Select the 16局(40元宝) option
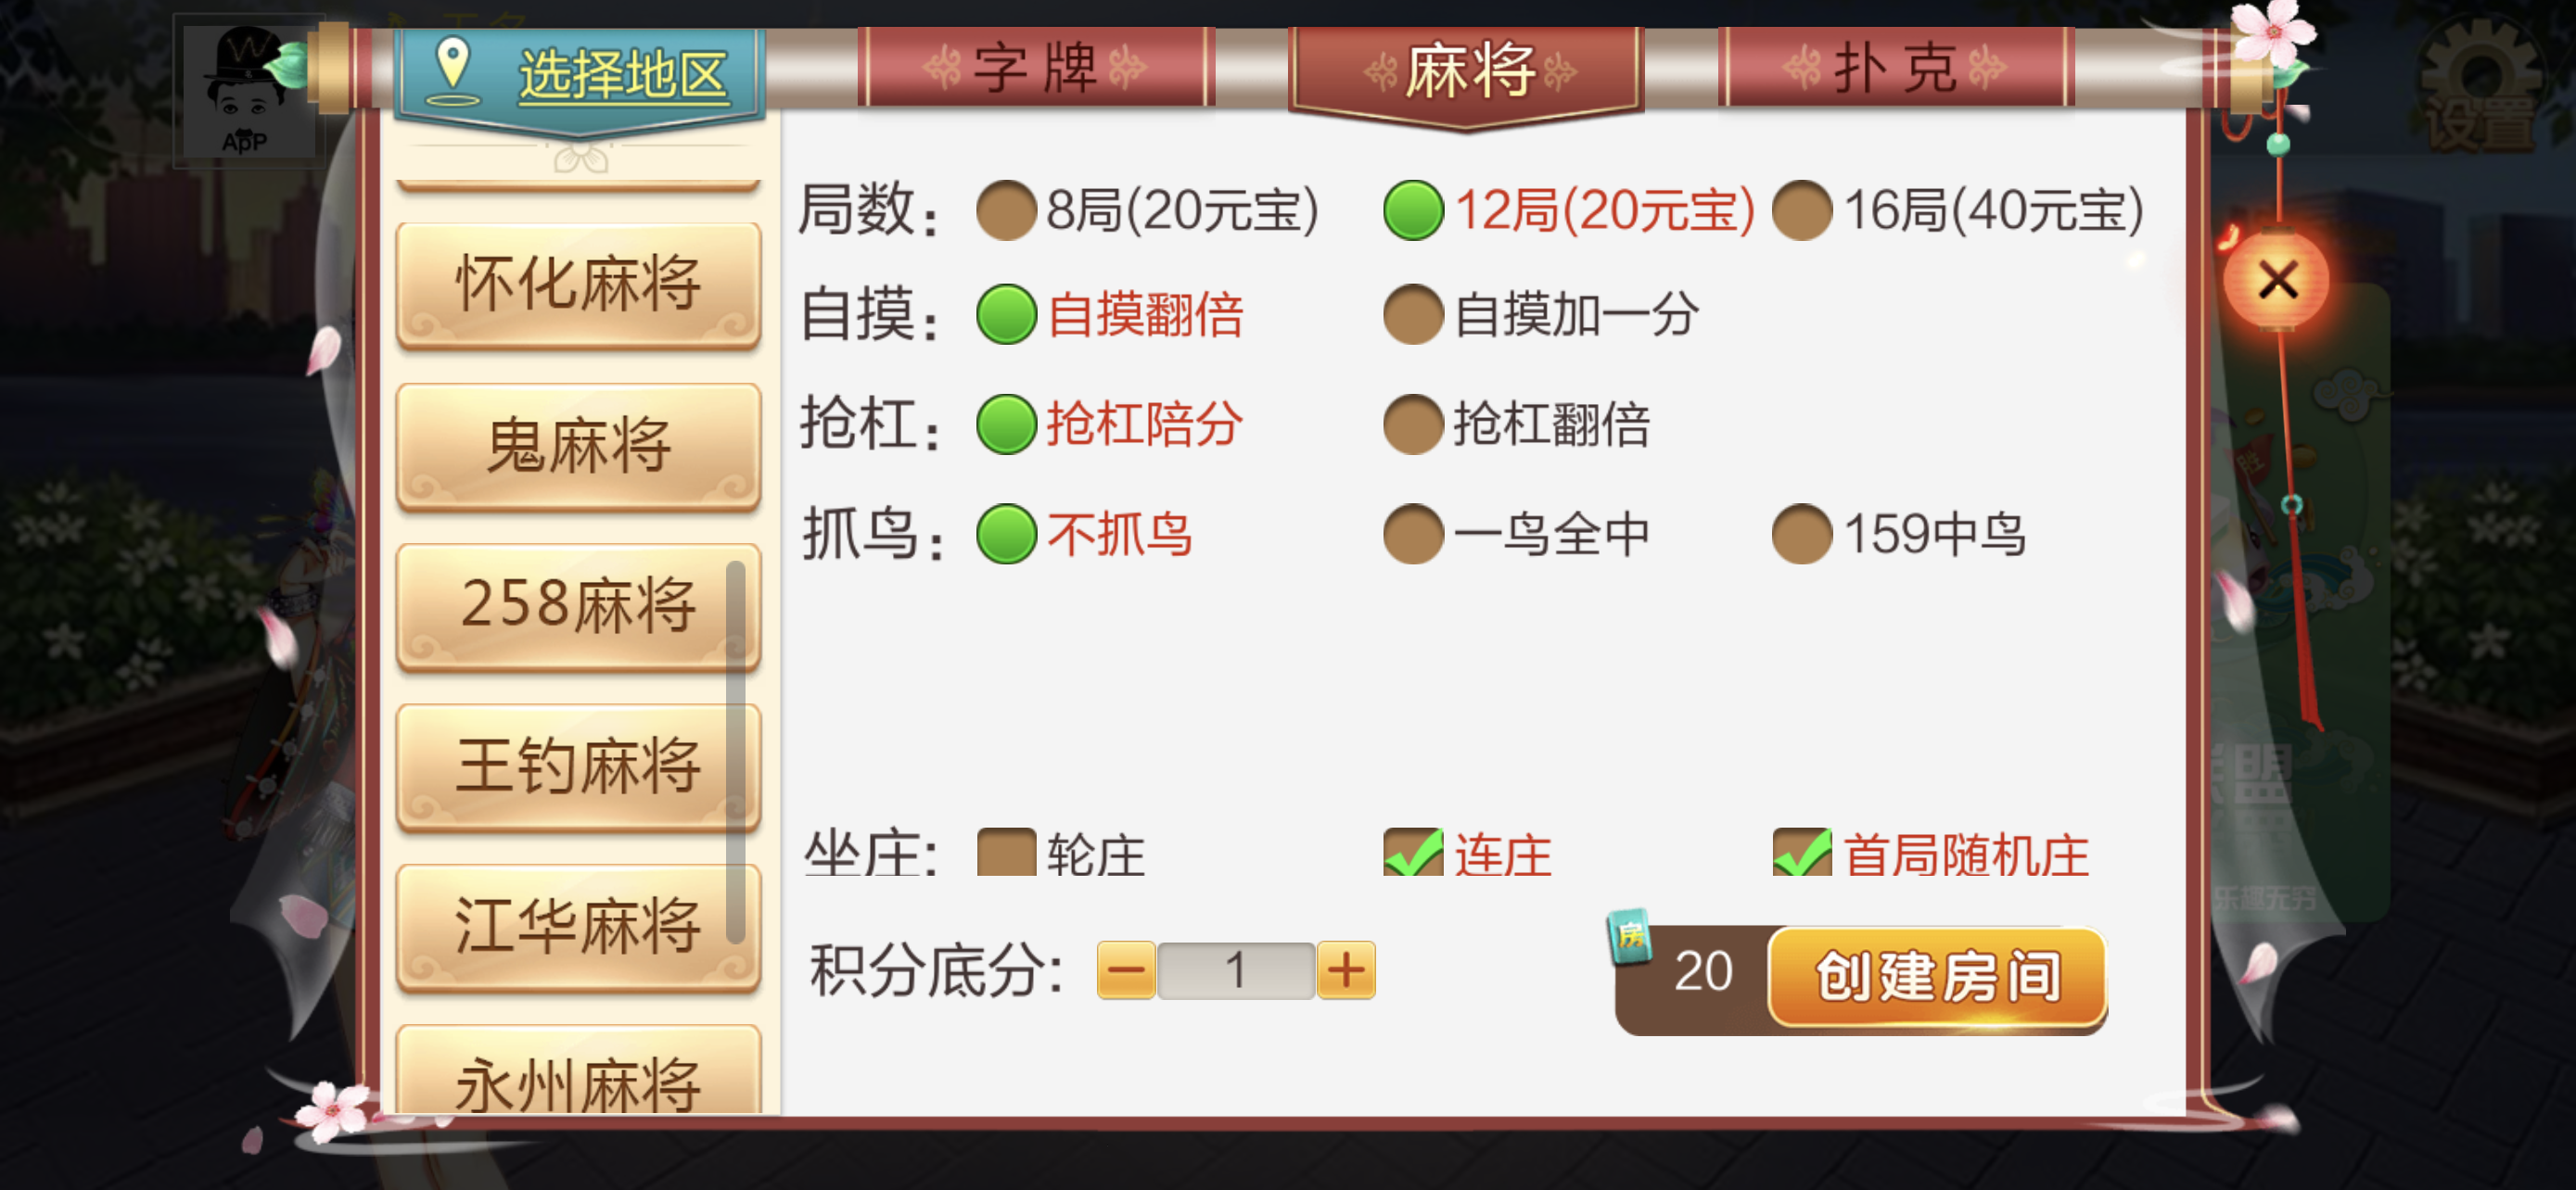This screenshot has height=1190, width=2576. pyautogui.click(x=1957, y=210)
